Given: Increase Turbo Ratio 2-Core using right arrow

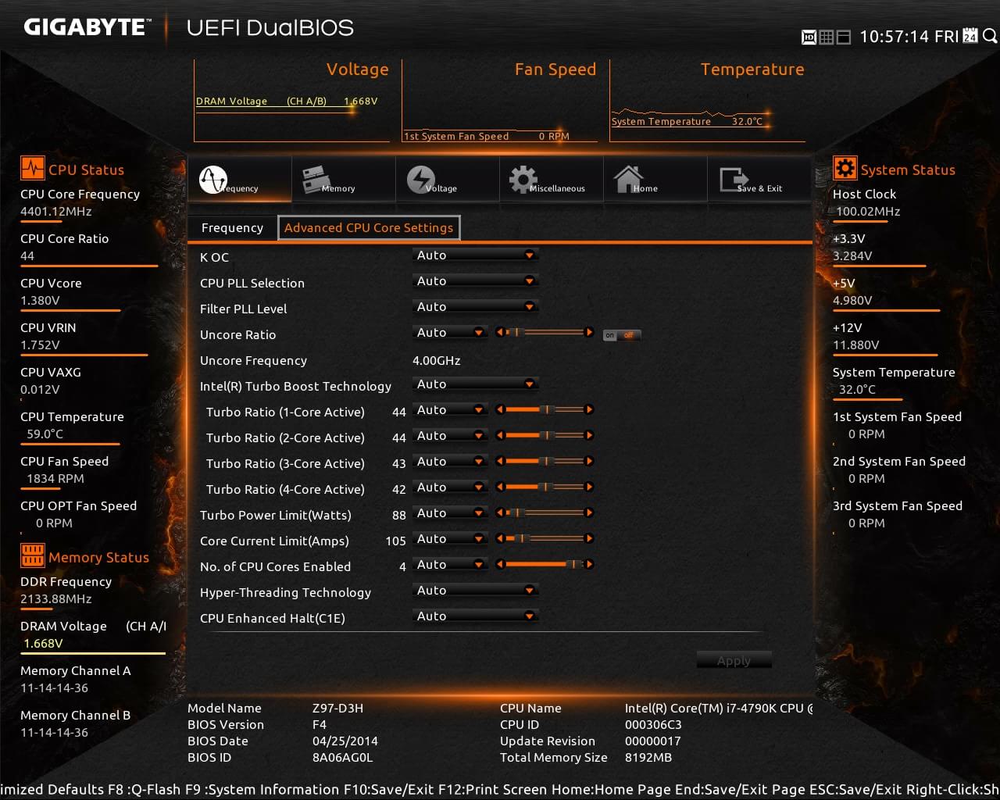Looking at the screenshot, I should coord(589,435).
